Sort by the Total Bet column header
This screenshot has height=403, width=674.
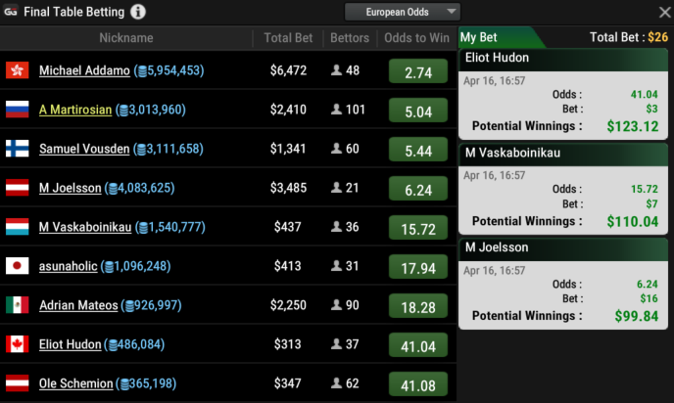pyautogui.click(x=288, y=38)
